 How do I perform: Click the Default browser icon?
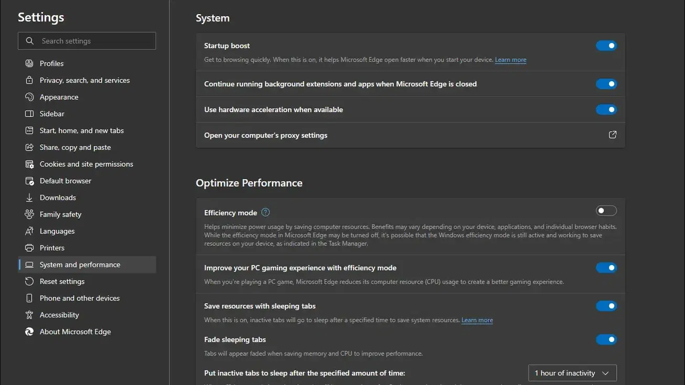click(x=29, y=181)
